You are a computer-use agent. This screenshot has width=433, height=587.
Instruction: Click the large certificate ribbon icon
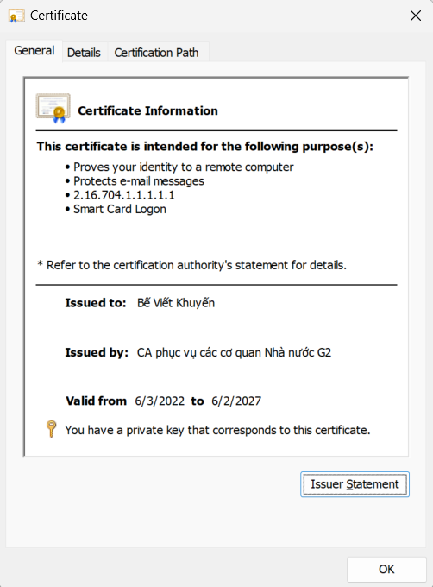click(x=53, y=109)
